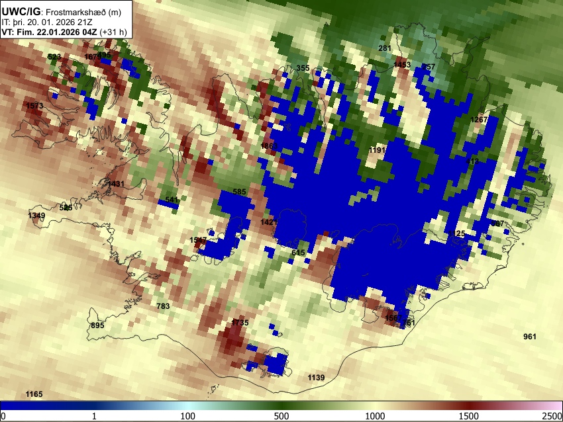Select the color scale tick label 1500
Image resolution: width=563 pixels, height=422 pixels.
point(469,416)
